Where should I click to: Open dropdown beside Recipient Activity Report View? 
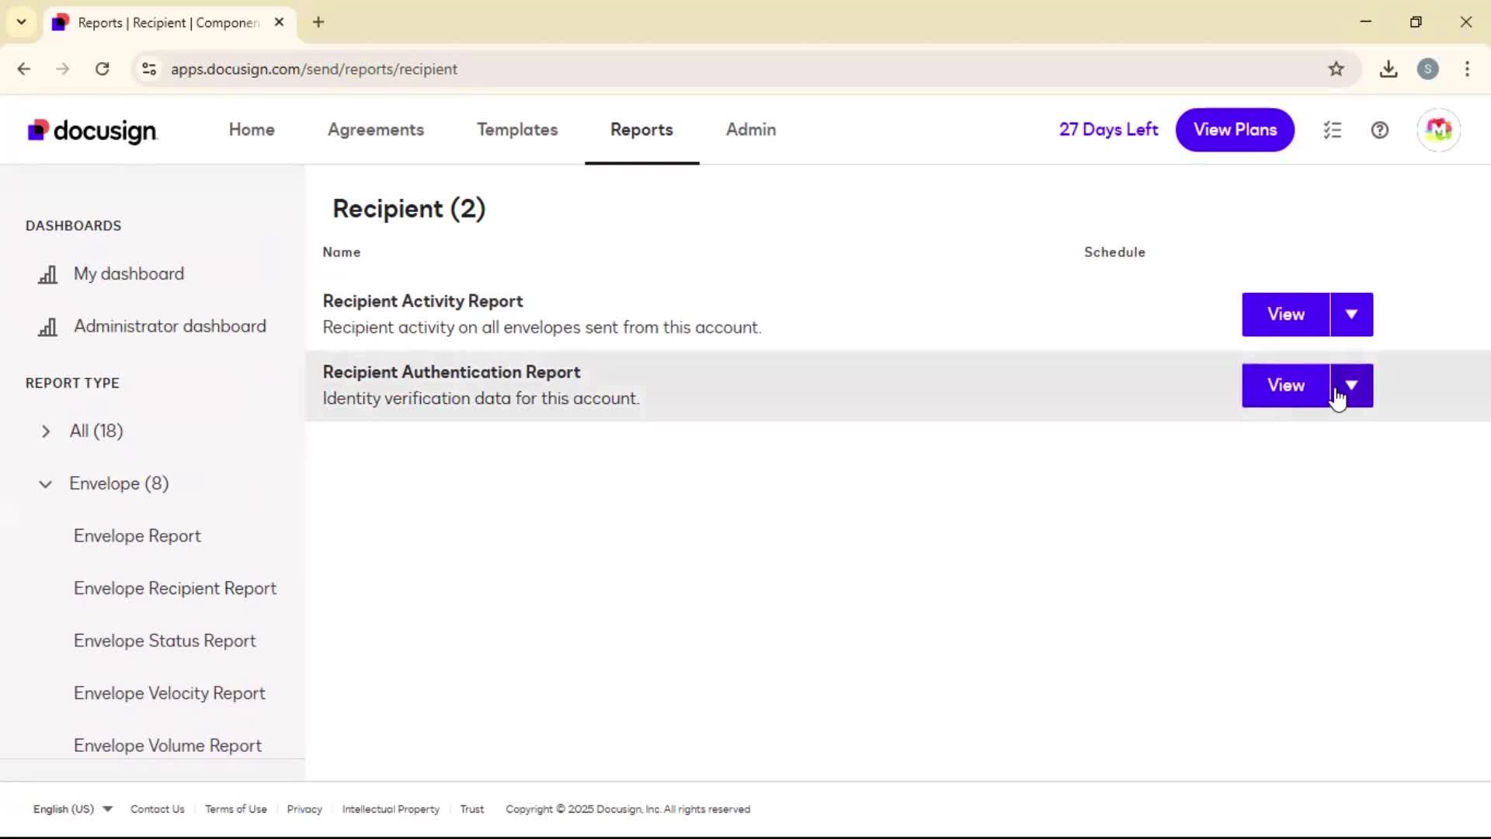[1351, 315]
